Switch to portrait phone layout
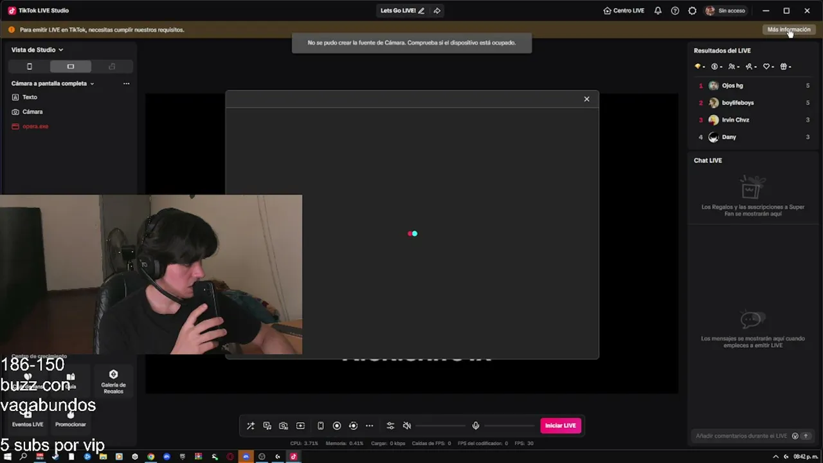This screenshot has width=823, height=463. (x=29, y=66)
